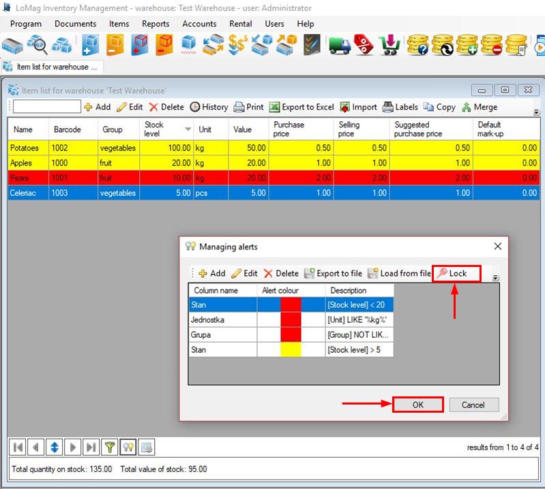Image resolution: width=545 pixels, height=489 pixels.
Task: Go to previous page of item results
Action: (x=35, y=447)
